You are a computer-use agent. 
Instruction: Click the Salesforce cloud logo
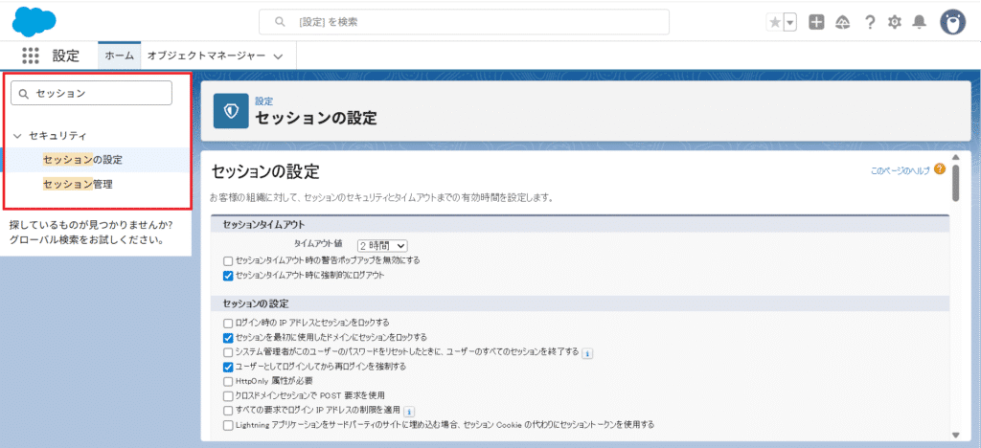click(34, 20)
